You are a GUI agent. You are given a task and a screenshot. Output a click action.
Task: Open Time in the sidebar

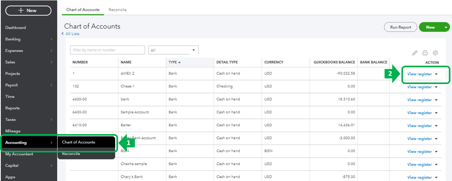coord(10,97)
